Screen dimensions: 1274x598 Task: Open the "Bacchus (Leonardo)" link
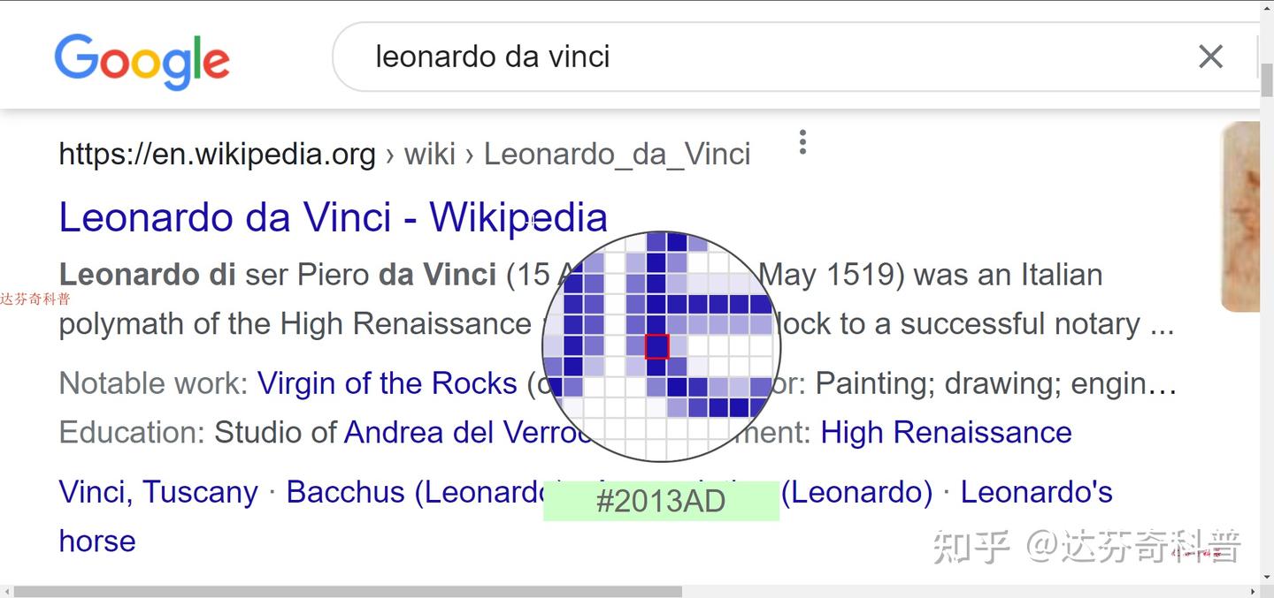tap(416, 492)
